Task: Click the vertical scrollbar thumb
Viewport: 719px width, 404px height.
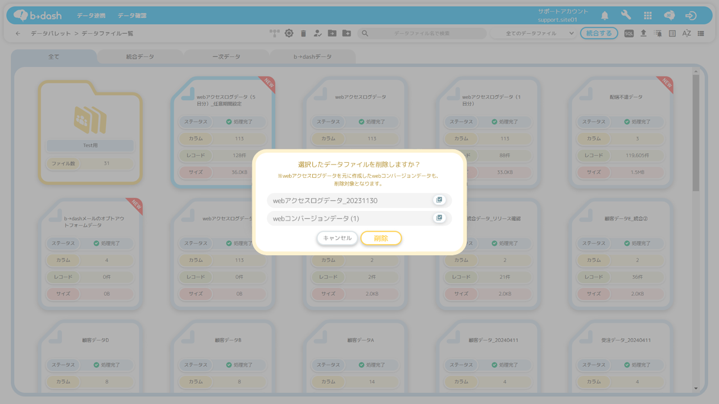Action: click(696, 132)
